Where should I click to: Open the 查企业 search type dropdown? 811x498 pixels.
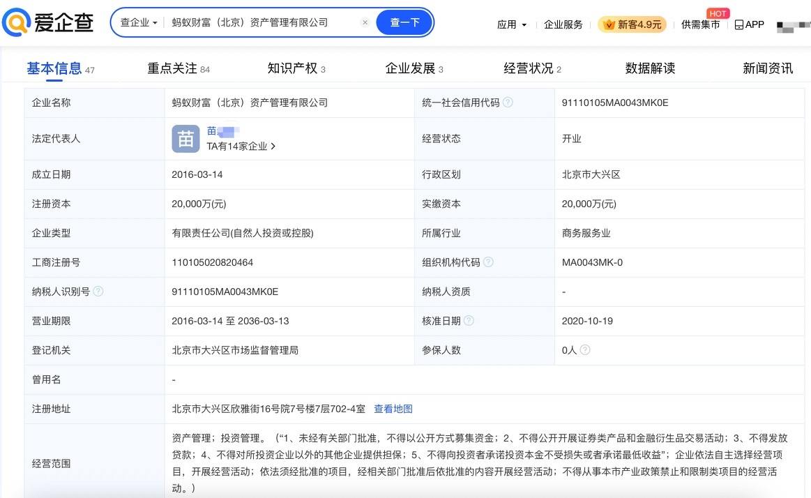139,22
